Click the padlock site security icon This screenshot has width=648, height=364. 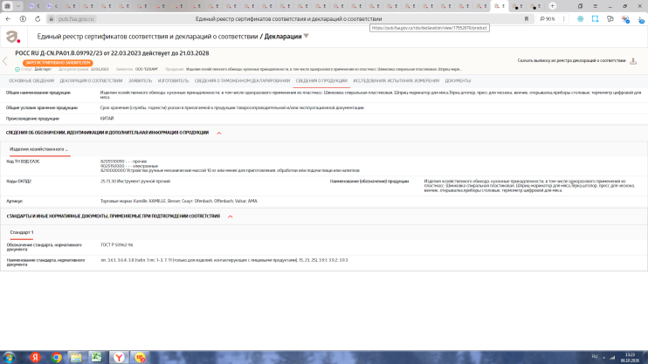52,19
